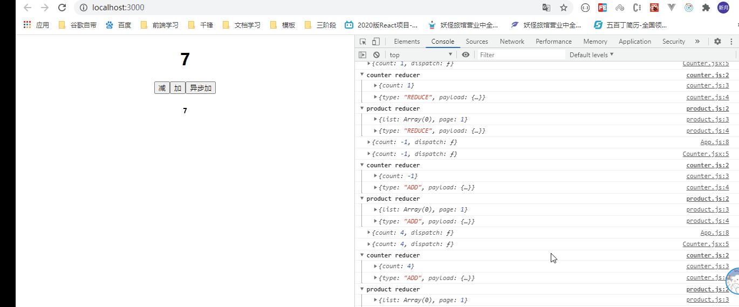
Task: Open the Google Translate page icon
Action: point(546,8)
